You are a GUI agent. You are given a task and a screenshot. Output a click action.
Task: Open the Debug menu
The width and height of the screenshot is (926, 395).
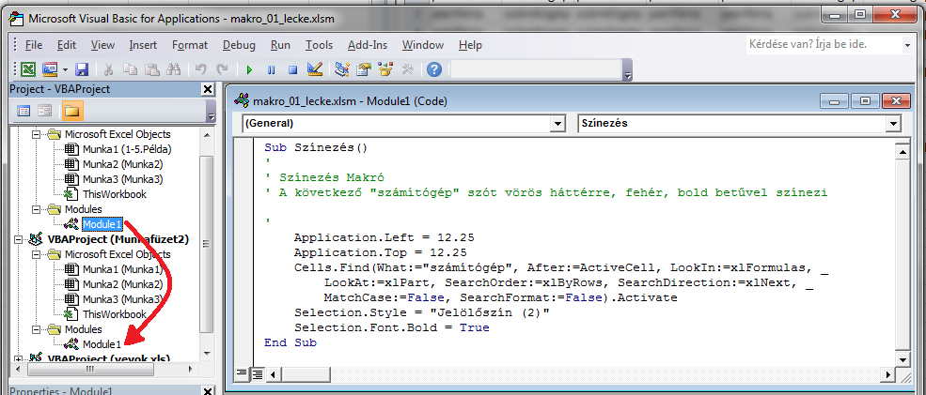(239, 45)
